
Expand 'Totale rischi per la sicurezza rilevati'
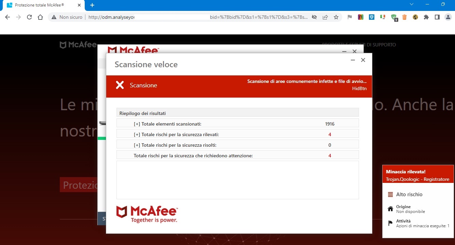click(x=238, y=134)
